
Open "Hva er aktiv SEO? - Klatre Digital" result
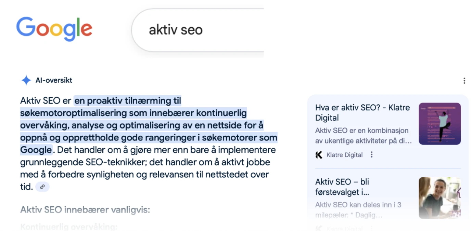tap(362, 112)
